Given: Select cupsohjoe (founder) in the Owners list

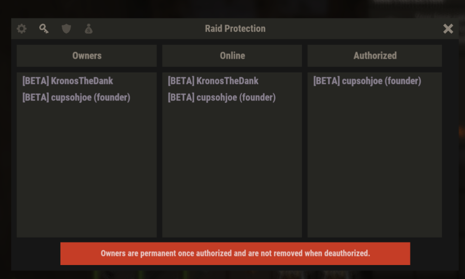Looking at the screenshot, I should (76, 98).
